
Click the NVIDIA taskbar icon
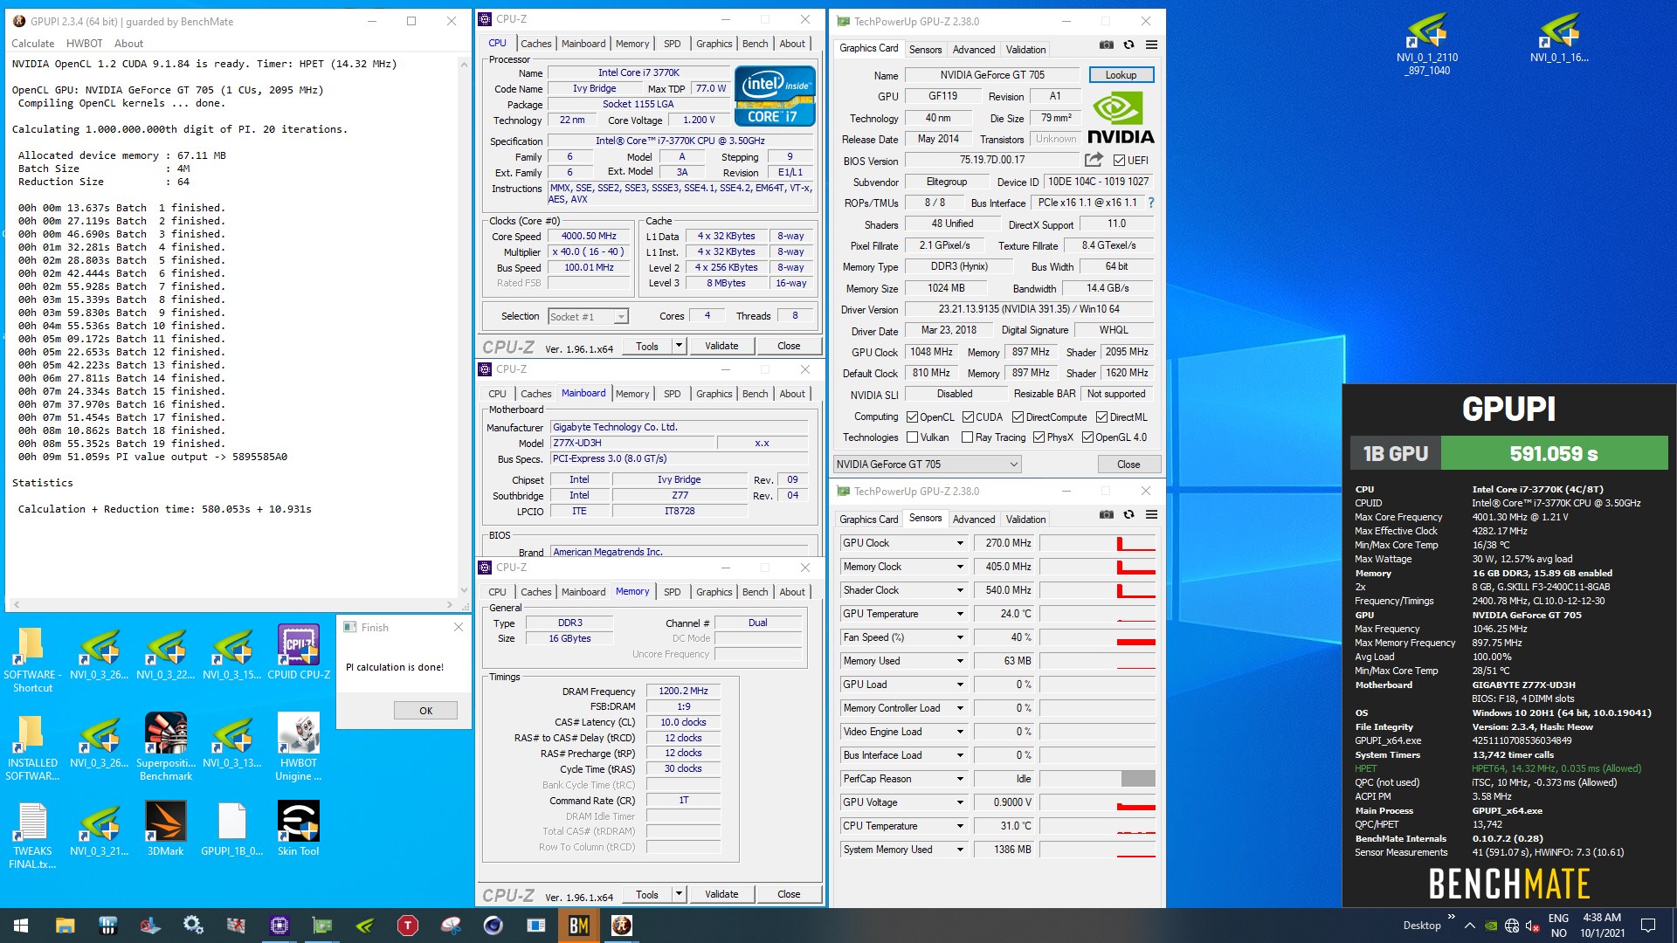click(365, 926)
